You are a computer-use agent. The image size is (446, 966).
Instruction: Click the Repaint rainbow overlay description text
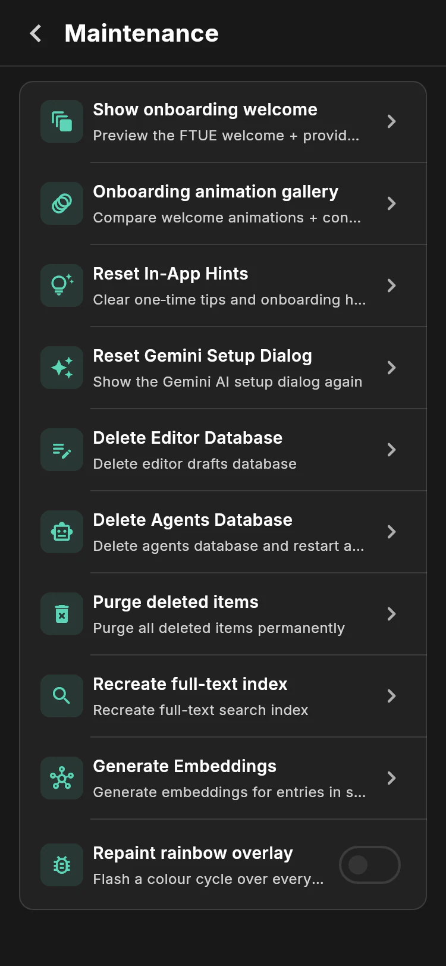pyautogui.click(x=208, y=879)
